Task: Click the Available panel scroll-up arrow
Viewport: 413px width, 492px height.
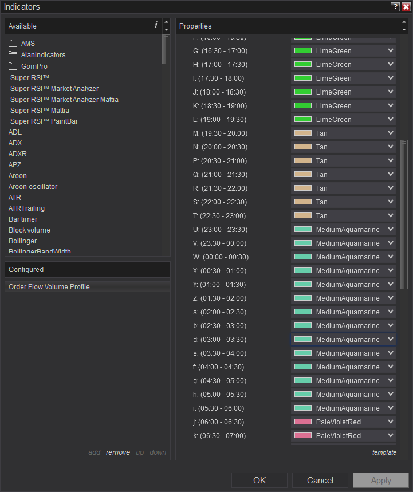Action: (166, 22)
